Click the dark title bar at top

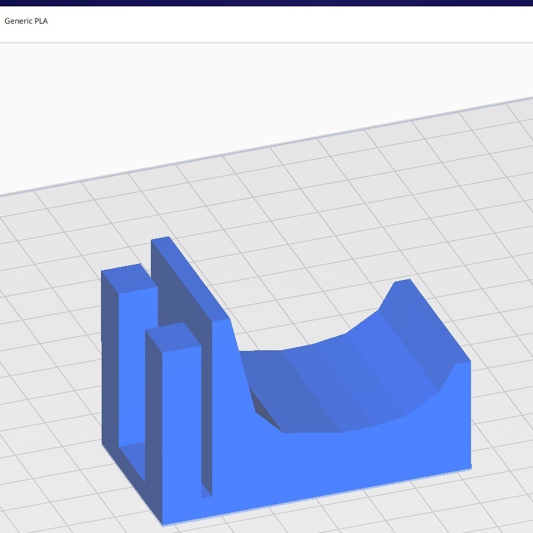click(266, 3)
